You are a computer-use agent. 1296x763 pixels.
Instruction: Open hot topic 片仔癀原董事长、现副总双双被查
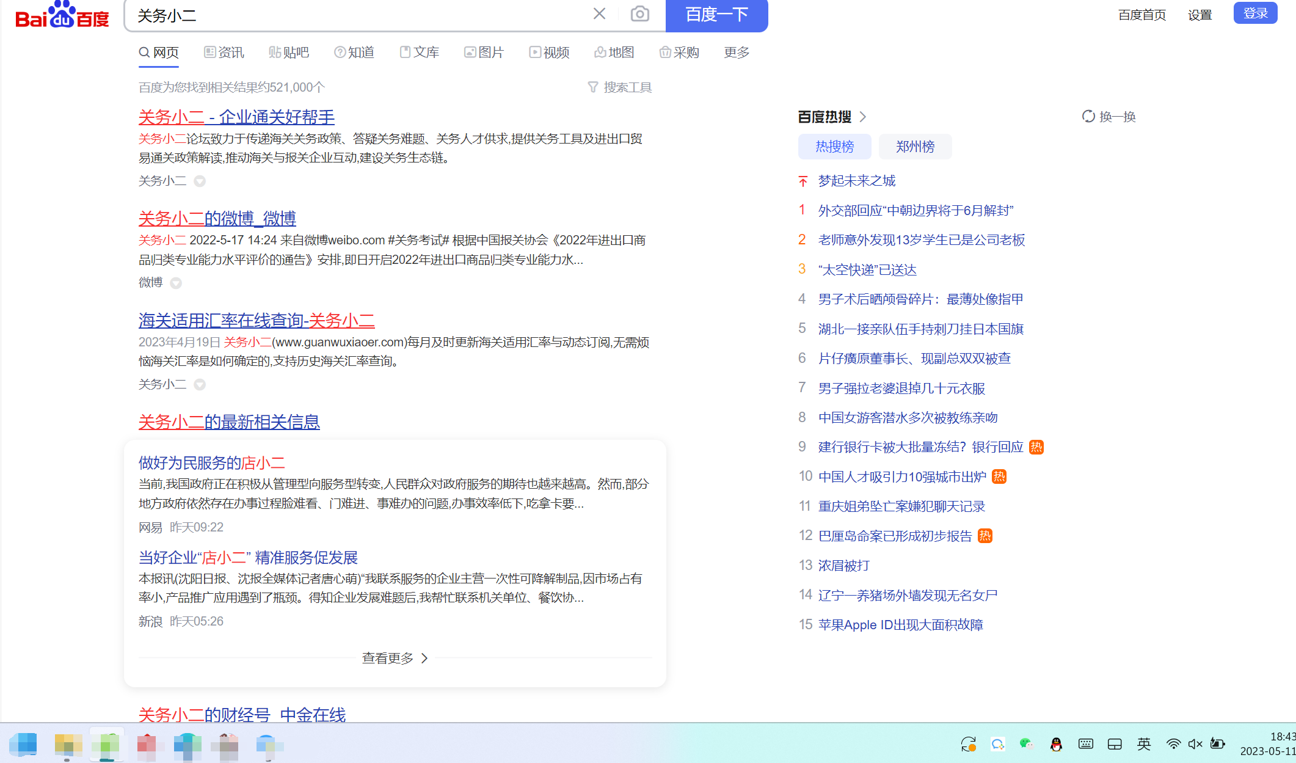point(915,359)
